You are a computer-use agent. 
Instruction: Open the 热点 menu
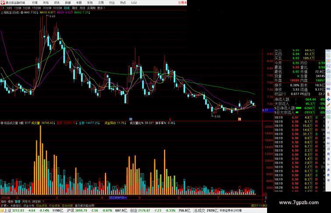pyautogui.click(x=123, y=3)
